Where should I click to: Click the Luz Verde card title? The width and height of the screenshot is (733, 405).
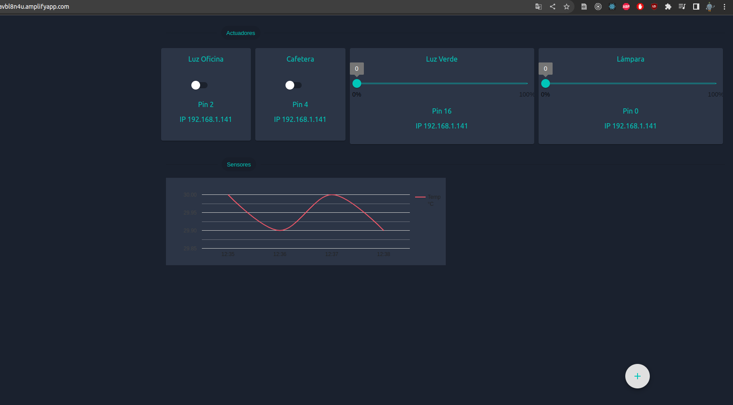(x=442, y=59)
